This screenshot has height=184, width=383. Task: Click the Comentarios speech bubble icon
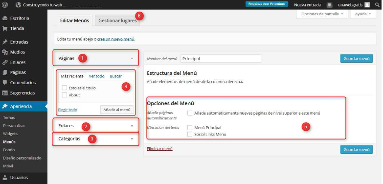pos(4,83)
